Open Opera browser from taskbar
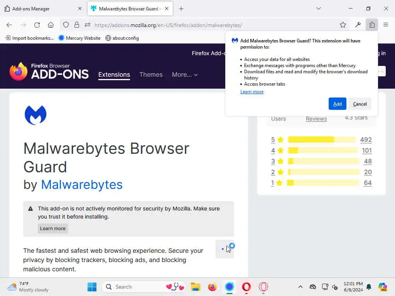This screenshot has width=395, height=296. (x=246, y=287)
